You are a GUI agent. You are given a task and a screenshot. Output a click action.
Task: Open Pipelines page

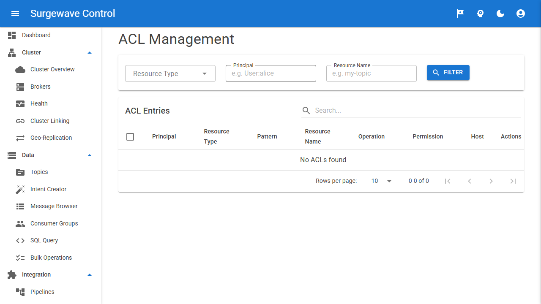[x=51, y=292]
